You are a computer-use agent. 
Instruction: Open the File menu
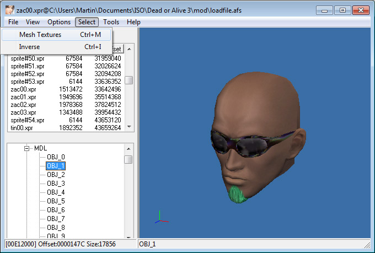pyautogui.click(x=13, y=22)
